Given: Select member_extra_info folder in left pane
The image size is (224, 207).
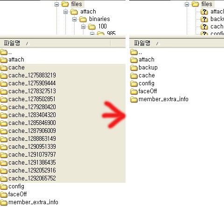Looking at the screenshot, I should point(29,202).
